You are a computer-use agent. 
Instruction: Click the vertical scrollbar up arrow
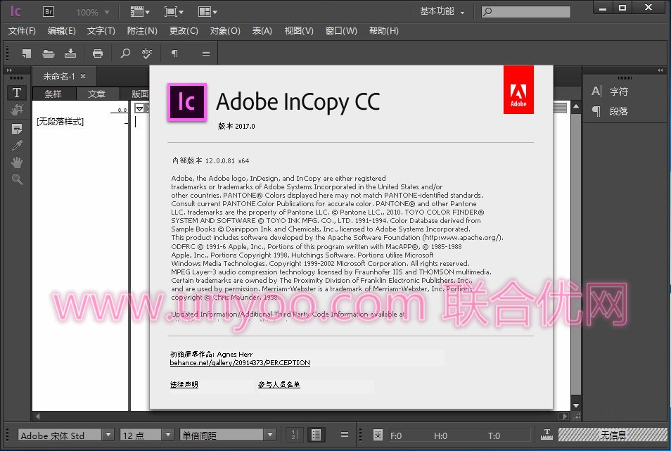576,106
